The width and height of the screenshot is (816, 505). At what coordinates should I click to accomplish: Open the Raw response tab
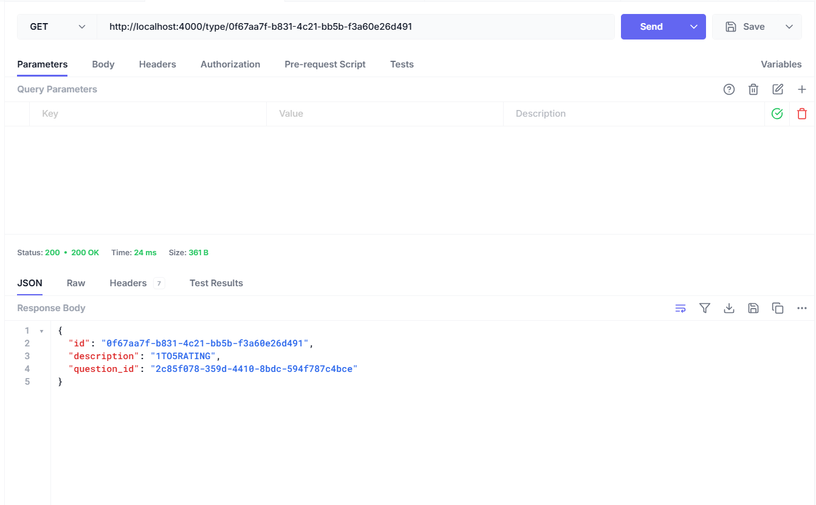(x=76, y=283)
